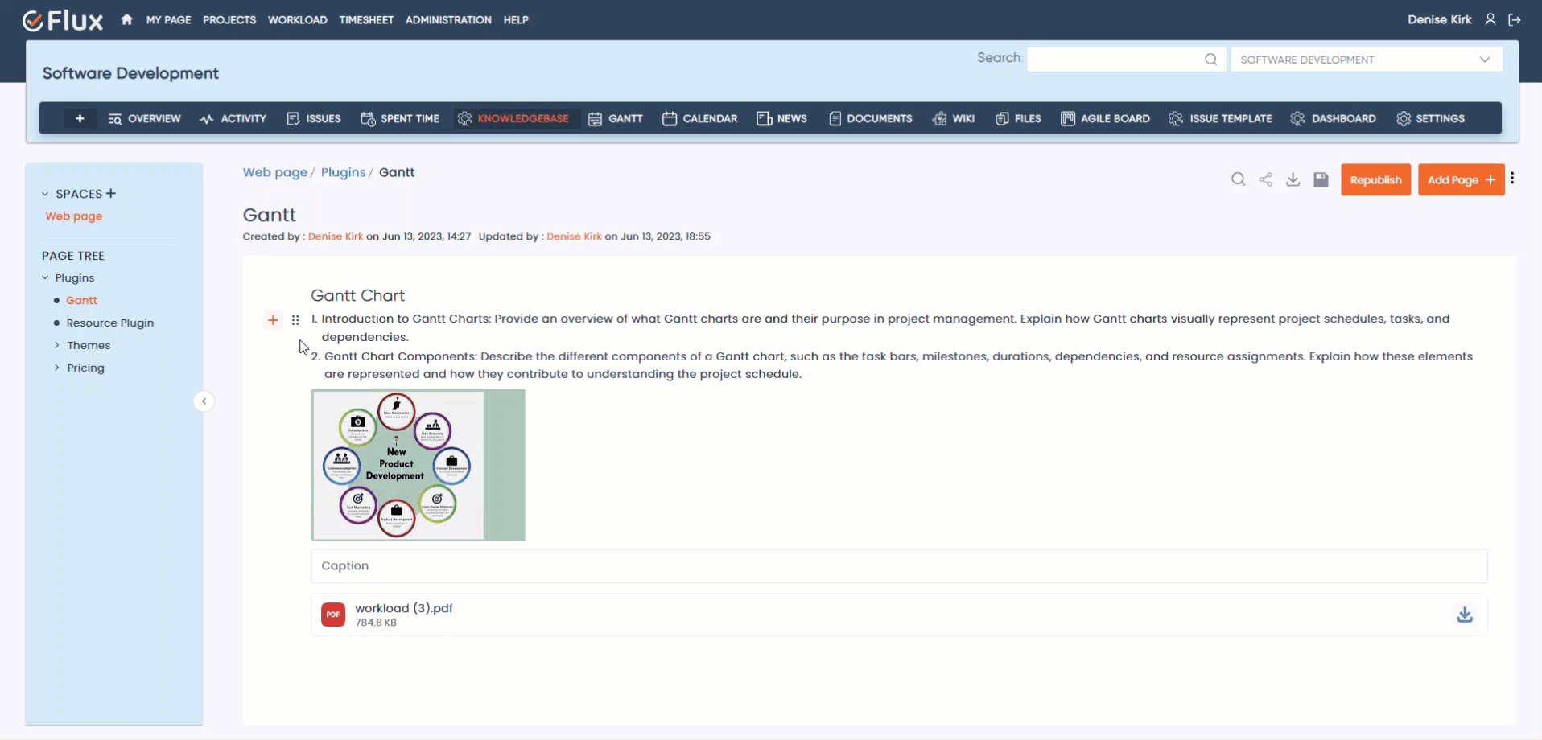Screen dimensions: 1542x740
Task: Download the workload (3).pdf attachment
Action: click(1465, 614)
